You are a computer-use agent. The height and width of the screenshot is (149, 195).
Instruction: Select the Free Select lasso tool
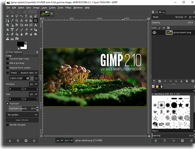coord(17,16)
